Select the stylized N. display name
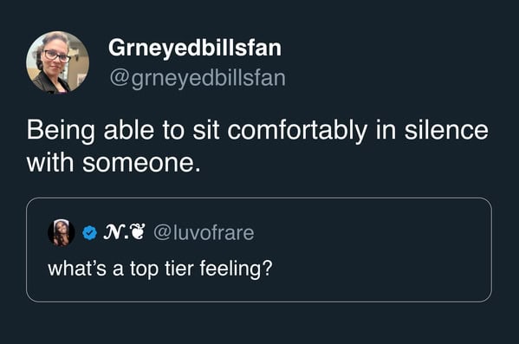 (114, 232)
